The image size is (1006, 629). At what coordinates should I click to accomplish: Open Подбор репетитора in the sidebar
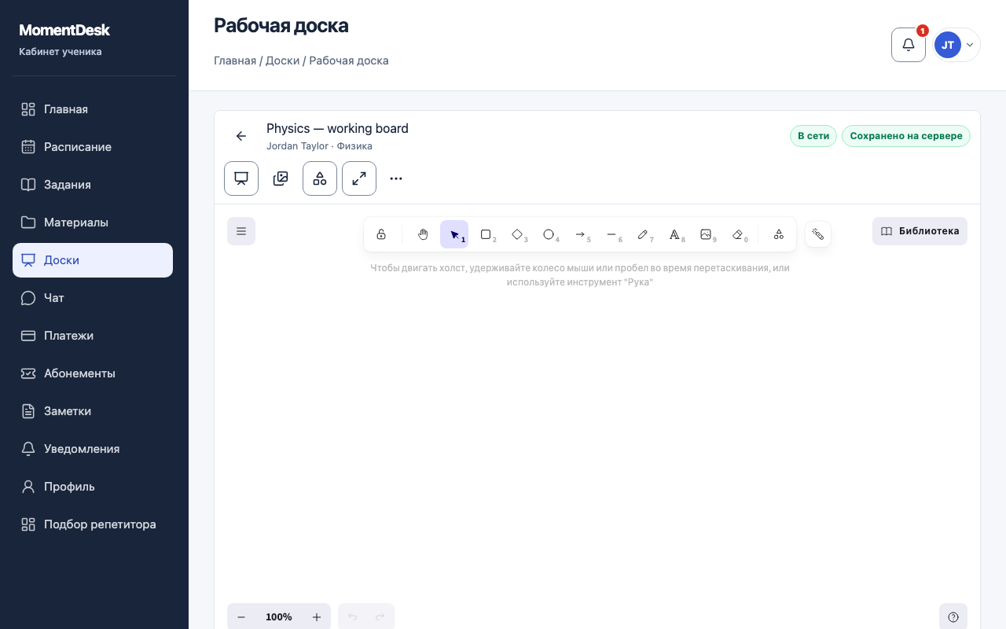click(93, 524)
